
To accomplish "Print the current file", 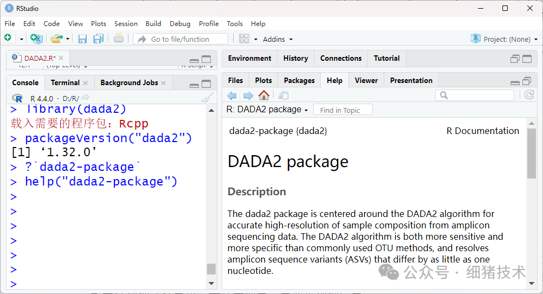I will point(119,39).
